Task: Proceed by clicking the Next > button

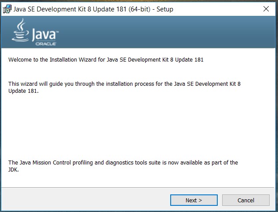Action: 194,200
